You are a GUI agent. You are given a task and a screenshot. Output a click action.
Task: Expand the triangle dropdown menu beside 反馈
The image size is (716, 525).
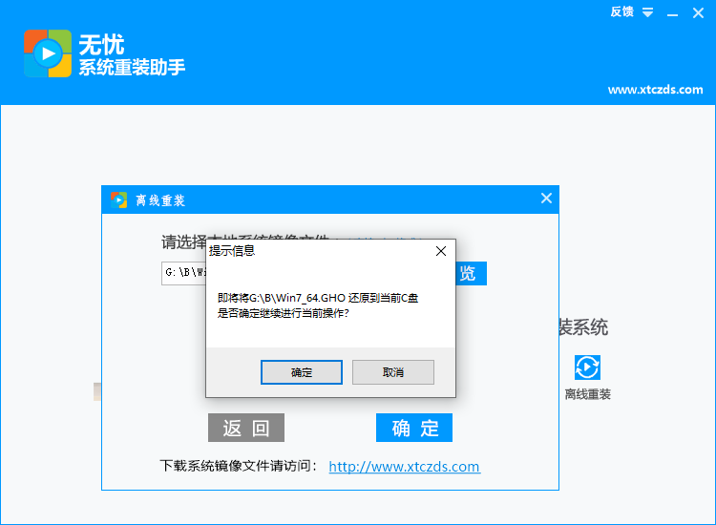click(x=647, y=12)
